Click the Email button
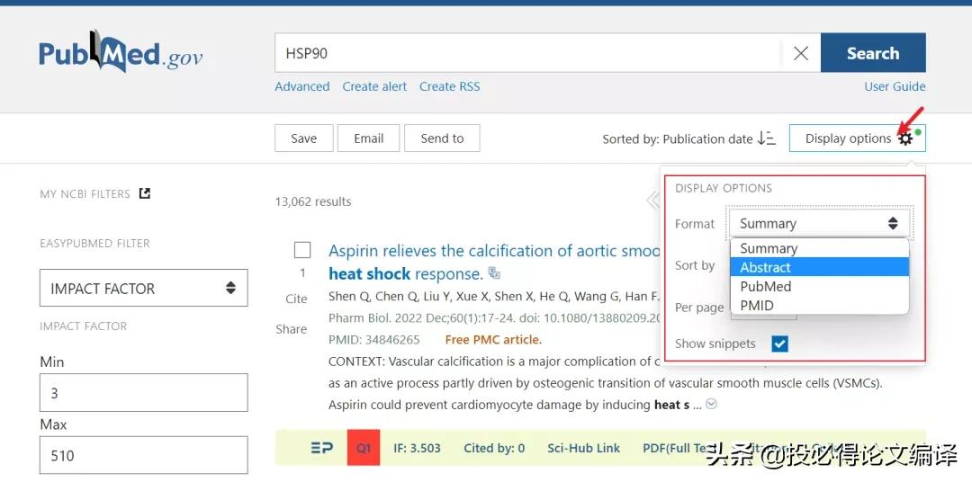The image size is (972, 482). point(369,138)
